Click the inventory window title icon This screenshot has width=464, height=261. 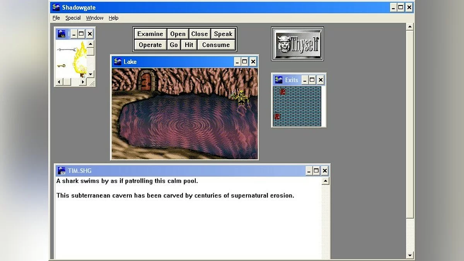pyautogui.click(x=61, y=34)
